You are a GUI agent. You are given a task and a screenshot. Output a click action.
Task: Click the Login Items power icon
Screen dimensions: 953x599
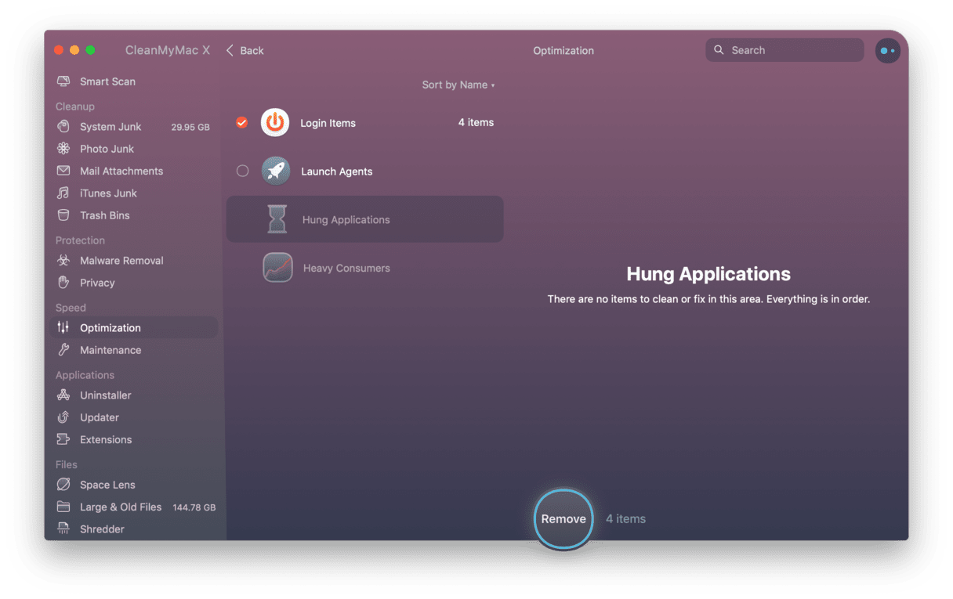pyautogui.click(x=275, y=122)
